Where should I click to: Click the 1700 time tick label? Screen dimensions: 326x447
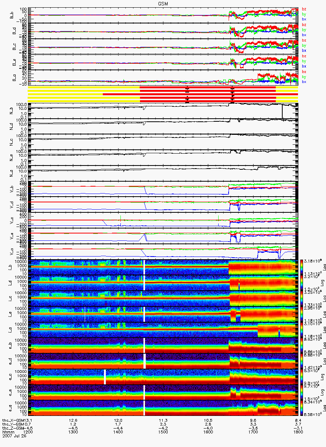pos(253,432)
